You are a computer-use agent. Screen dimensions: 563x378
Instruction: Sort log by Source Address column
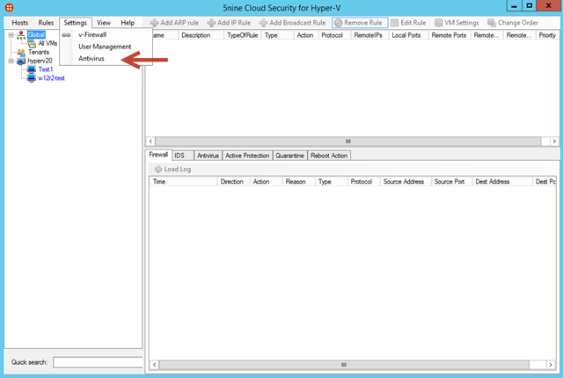pos(406,181)
